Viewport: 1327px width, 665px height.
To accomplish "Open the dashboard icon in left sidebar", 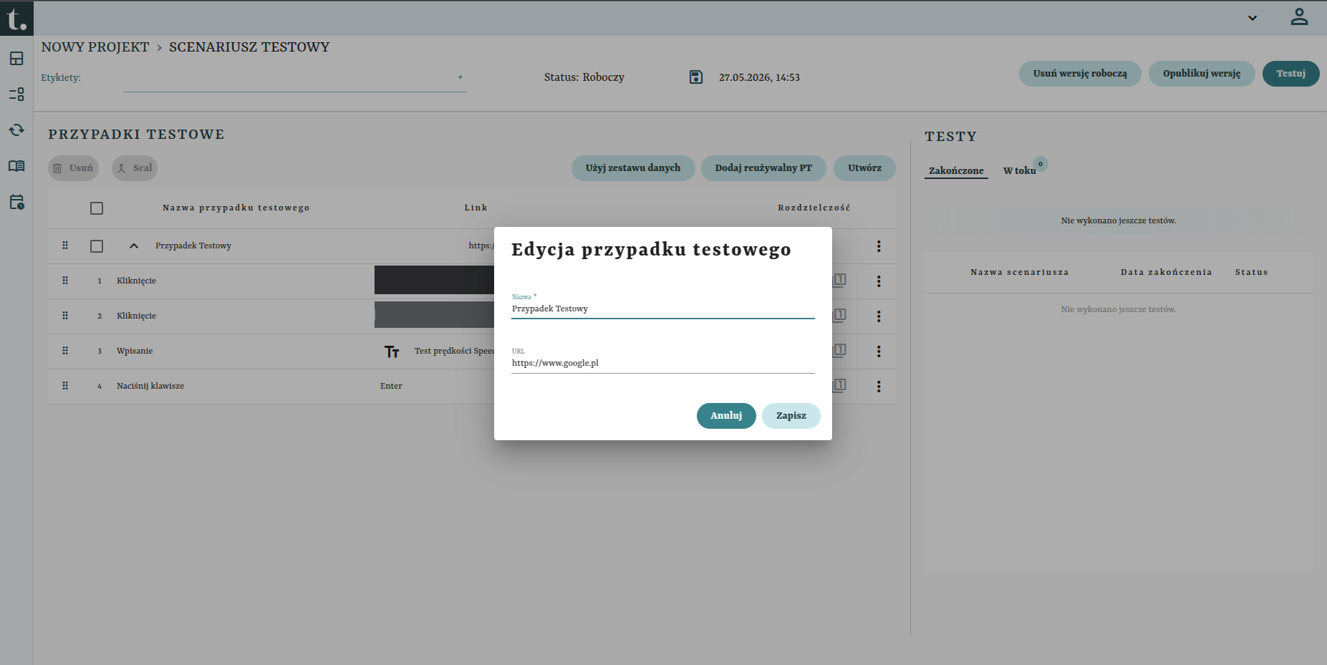I will pyautogui.click(x=16, y=59).
